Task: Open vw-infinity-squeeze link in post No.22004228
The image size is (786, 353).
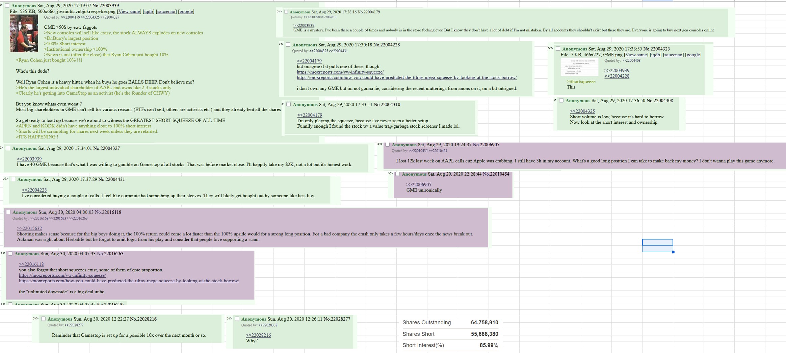Action: coord(340,72)
